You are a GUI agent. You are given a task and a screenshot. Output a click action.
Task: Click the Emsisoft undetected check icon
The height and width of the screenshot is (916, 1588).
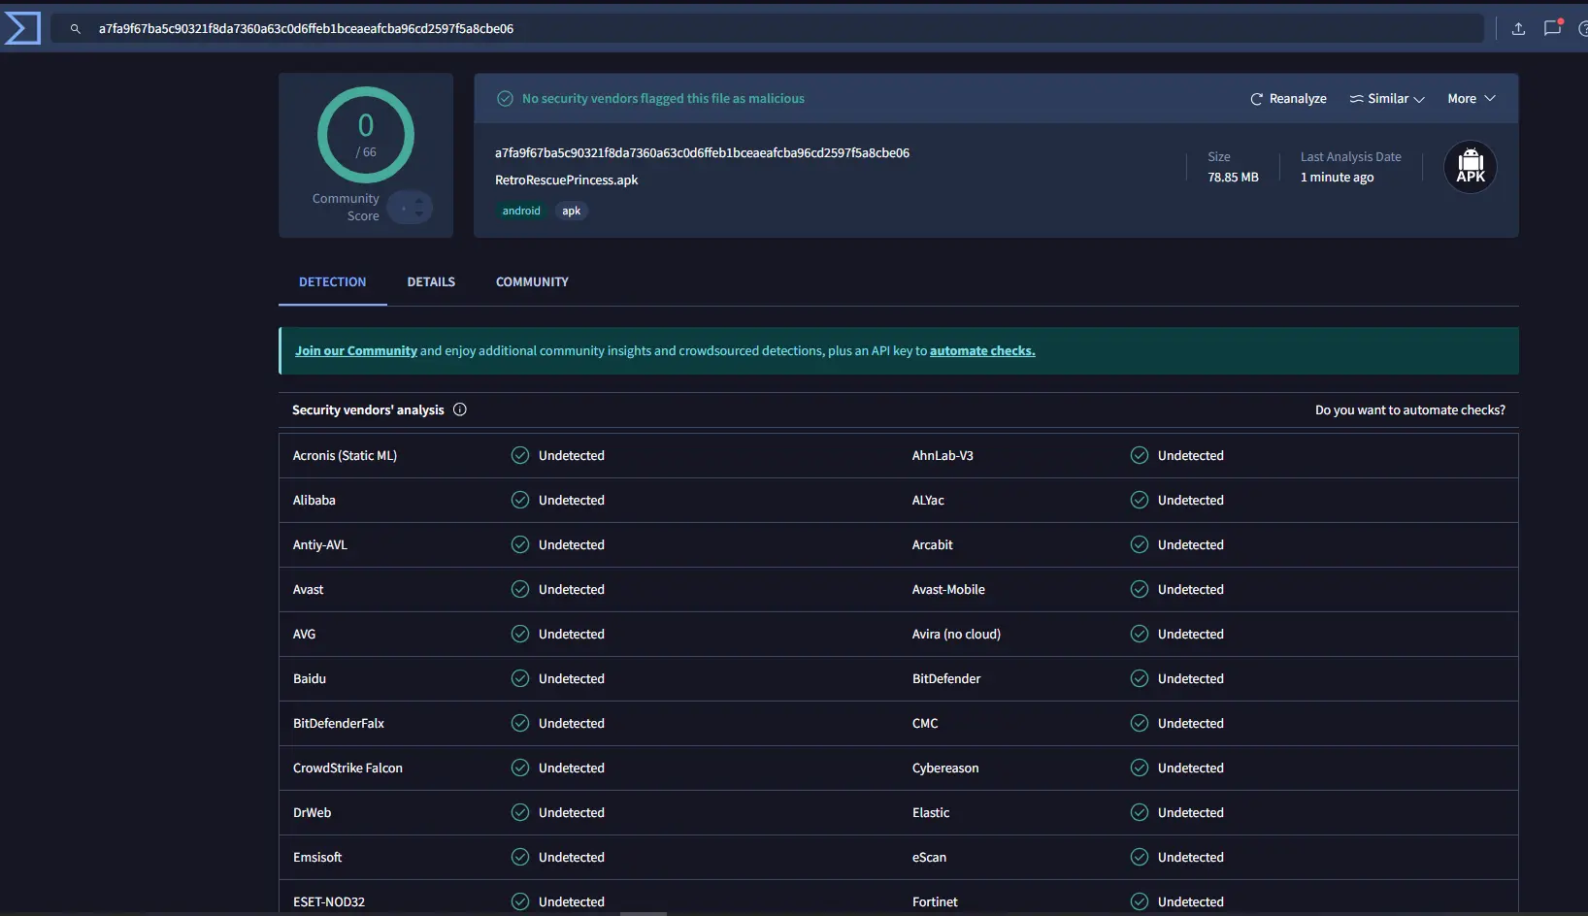point(520,857)
